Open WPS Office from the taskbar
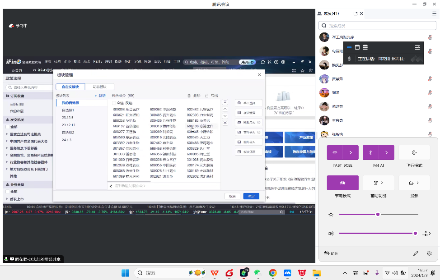Screen dimensions: 440x280 coord(215,273)
